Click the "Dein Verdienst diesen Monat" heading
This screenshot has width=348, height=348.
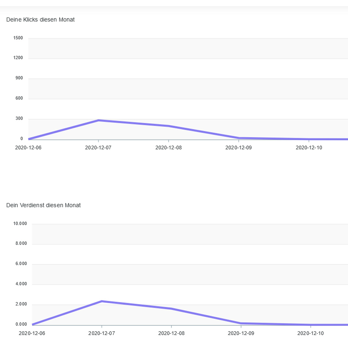point(43,205)
